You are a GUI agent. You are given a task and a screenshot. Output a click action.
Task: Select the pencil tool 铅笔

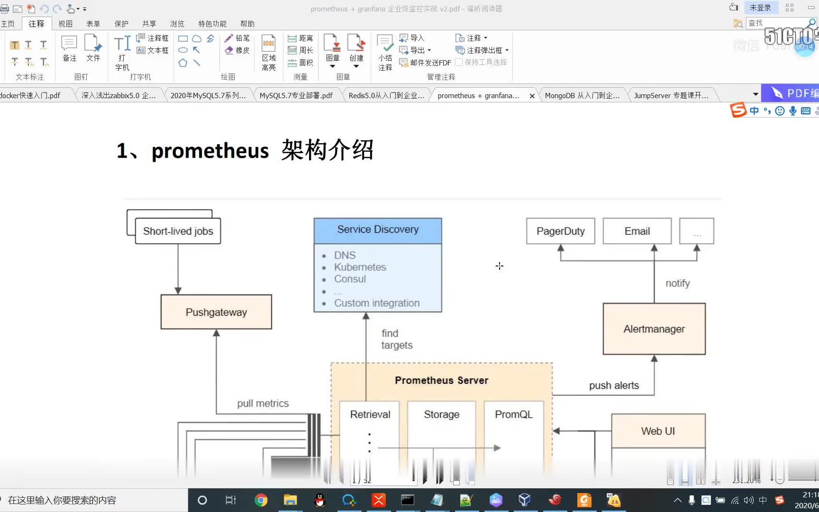(x=237, y=38)
